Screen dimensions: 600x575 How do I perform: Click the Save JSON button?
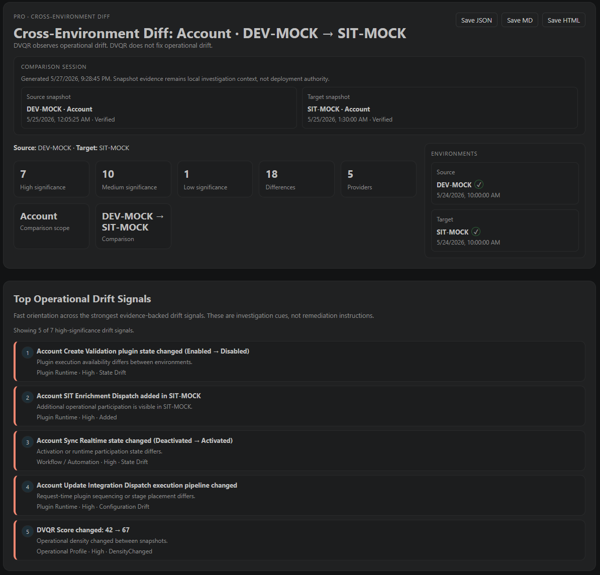click(x=476, y=20)
